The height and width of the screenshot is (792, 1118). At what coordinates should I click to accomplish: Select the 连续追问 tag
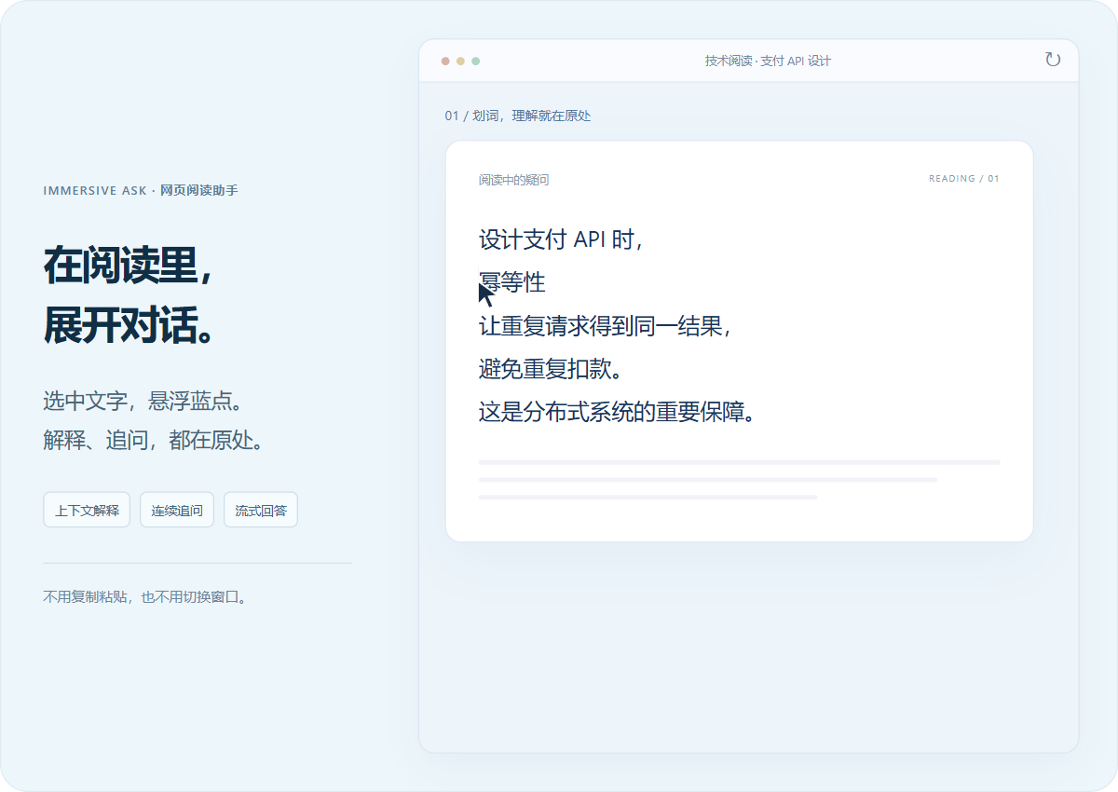point(177,510)
